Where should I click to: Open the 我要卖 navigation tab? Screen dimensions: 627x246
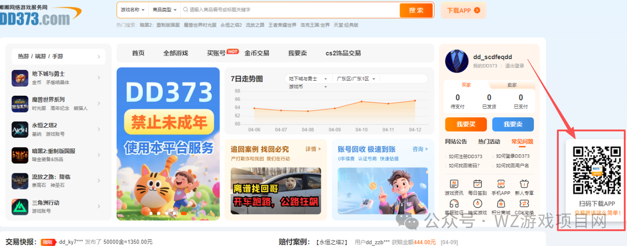[297, 53]
